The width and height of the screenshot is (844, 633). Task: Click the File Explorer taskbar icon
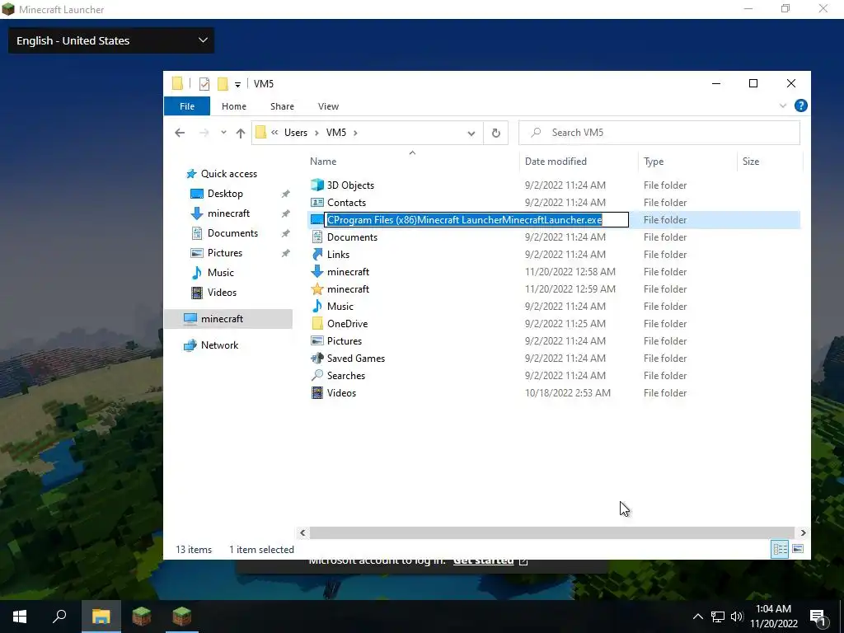click(101, 617)
